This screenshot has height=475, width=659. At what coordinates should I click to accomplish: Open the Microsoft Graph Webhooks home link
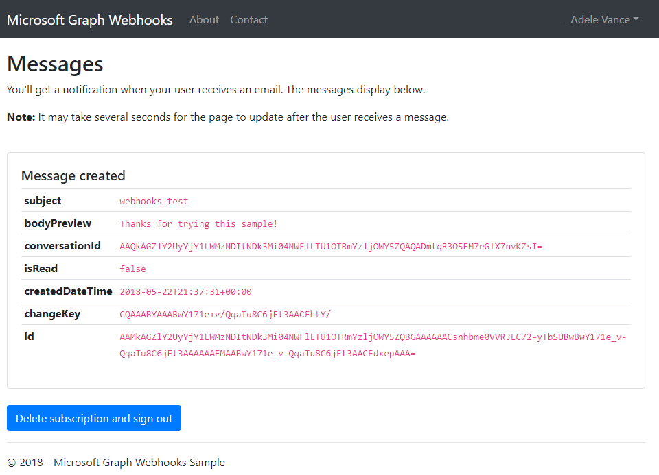coord(89,20)
